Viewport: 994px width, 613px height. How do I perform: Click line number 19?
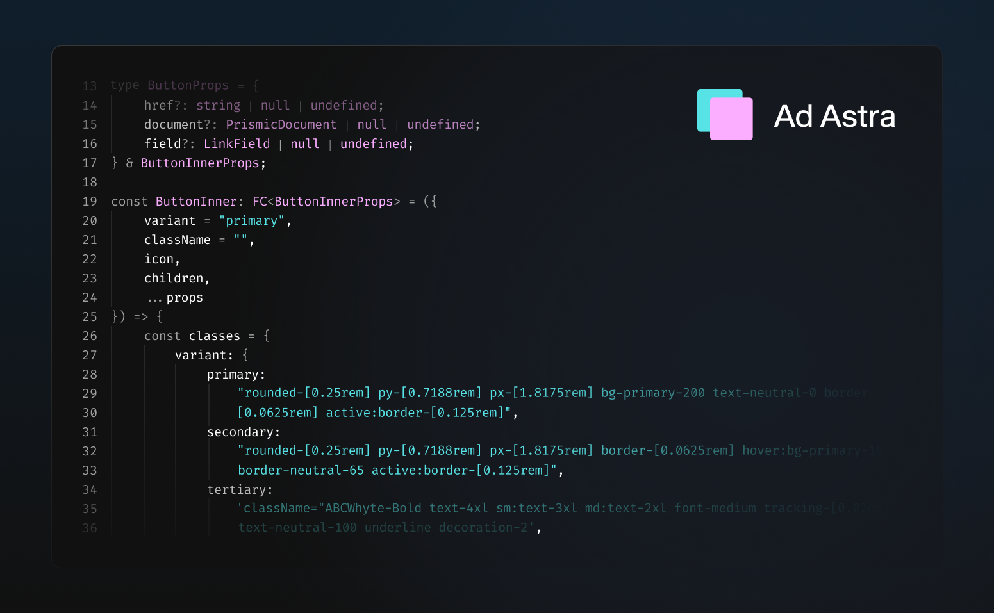click(x=90, y=201)
